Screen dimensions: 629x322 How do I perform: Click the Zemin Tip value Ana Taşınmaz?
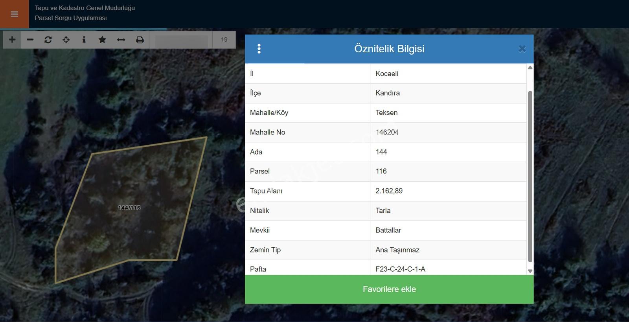(397, 250)
